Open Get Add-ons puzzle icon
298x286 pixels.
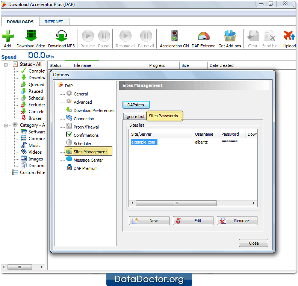[230, 36]
